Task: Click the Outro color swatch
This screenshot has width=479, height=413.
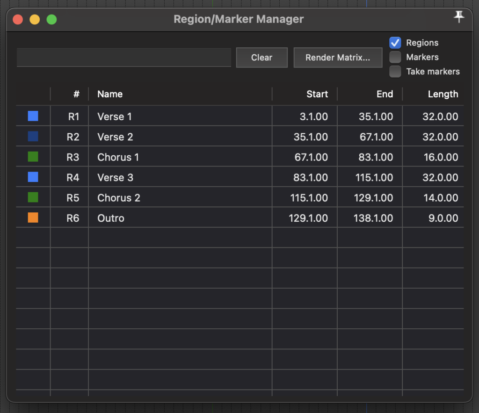Action: 33,217
